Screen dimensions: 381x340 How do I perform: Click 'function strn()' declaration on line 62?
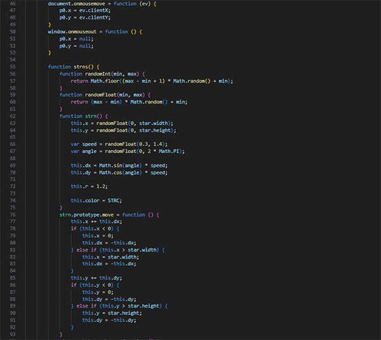pos(81,116)
